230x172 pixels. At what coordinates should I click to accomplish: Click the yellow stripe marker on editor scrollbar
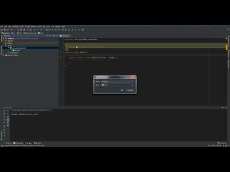point(226,47)
